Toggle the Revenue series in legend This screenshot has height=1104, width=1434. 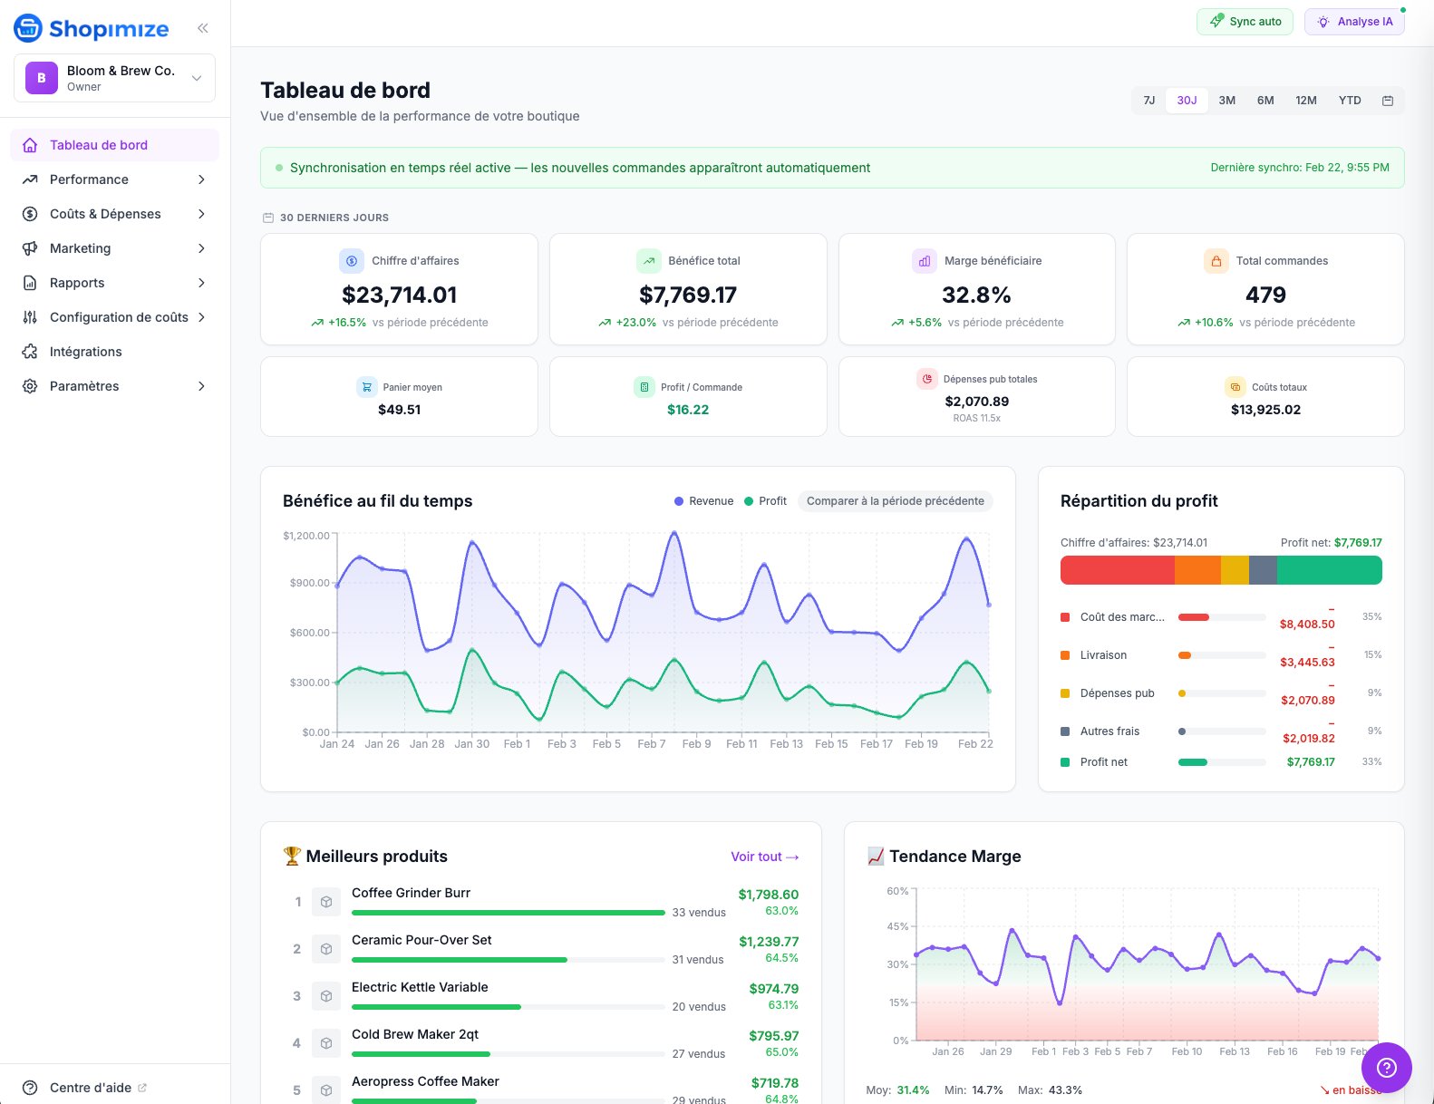click(704, 501)
